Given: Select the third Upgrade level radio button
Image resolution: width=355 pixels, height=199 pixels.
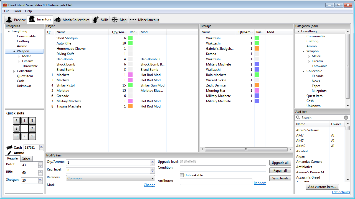Looking at the screenshot, I should pyautogui.click(x=190, y=162).
